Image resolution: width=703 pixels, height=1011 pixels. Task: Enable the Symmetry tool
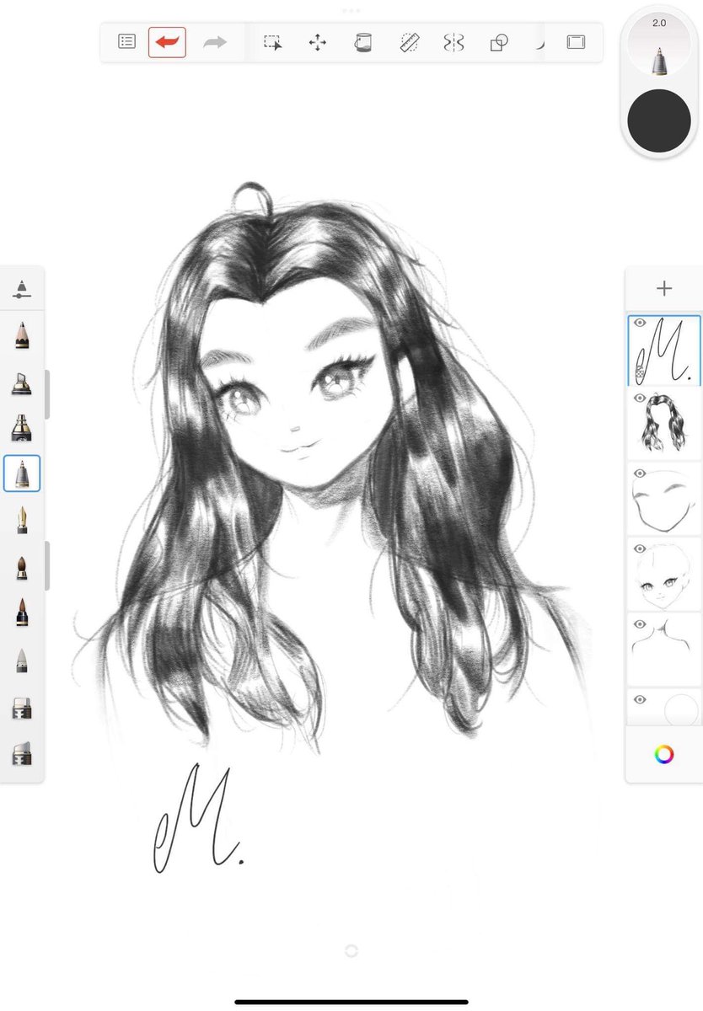[453, 42]
